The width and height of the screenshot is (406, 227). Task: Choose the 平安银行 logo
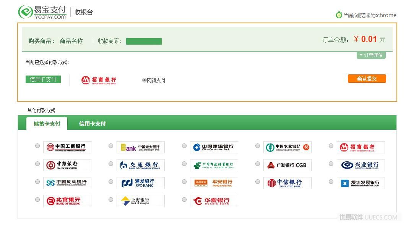pos(214,183)
